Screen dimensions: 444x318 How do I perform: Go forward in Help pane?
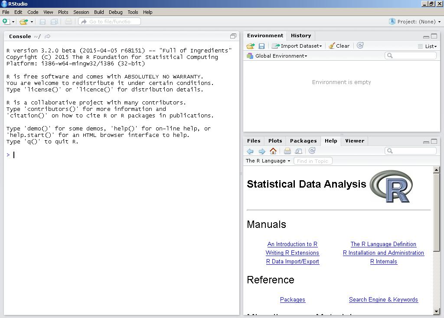(x=261, y=151)
